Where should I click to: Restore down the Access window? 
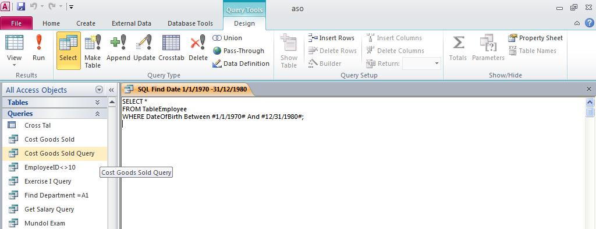pos(573,7)
